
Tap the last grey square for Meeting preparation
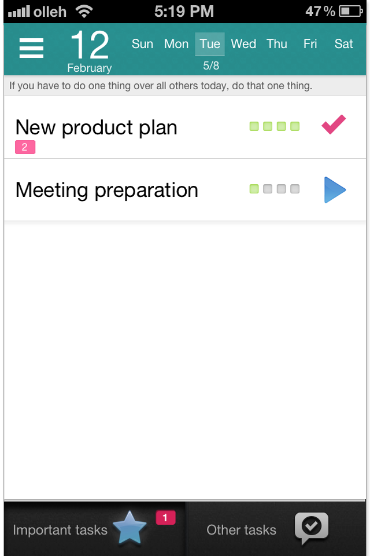[x=295, y=189]
